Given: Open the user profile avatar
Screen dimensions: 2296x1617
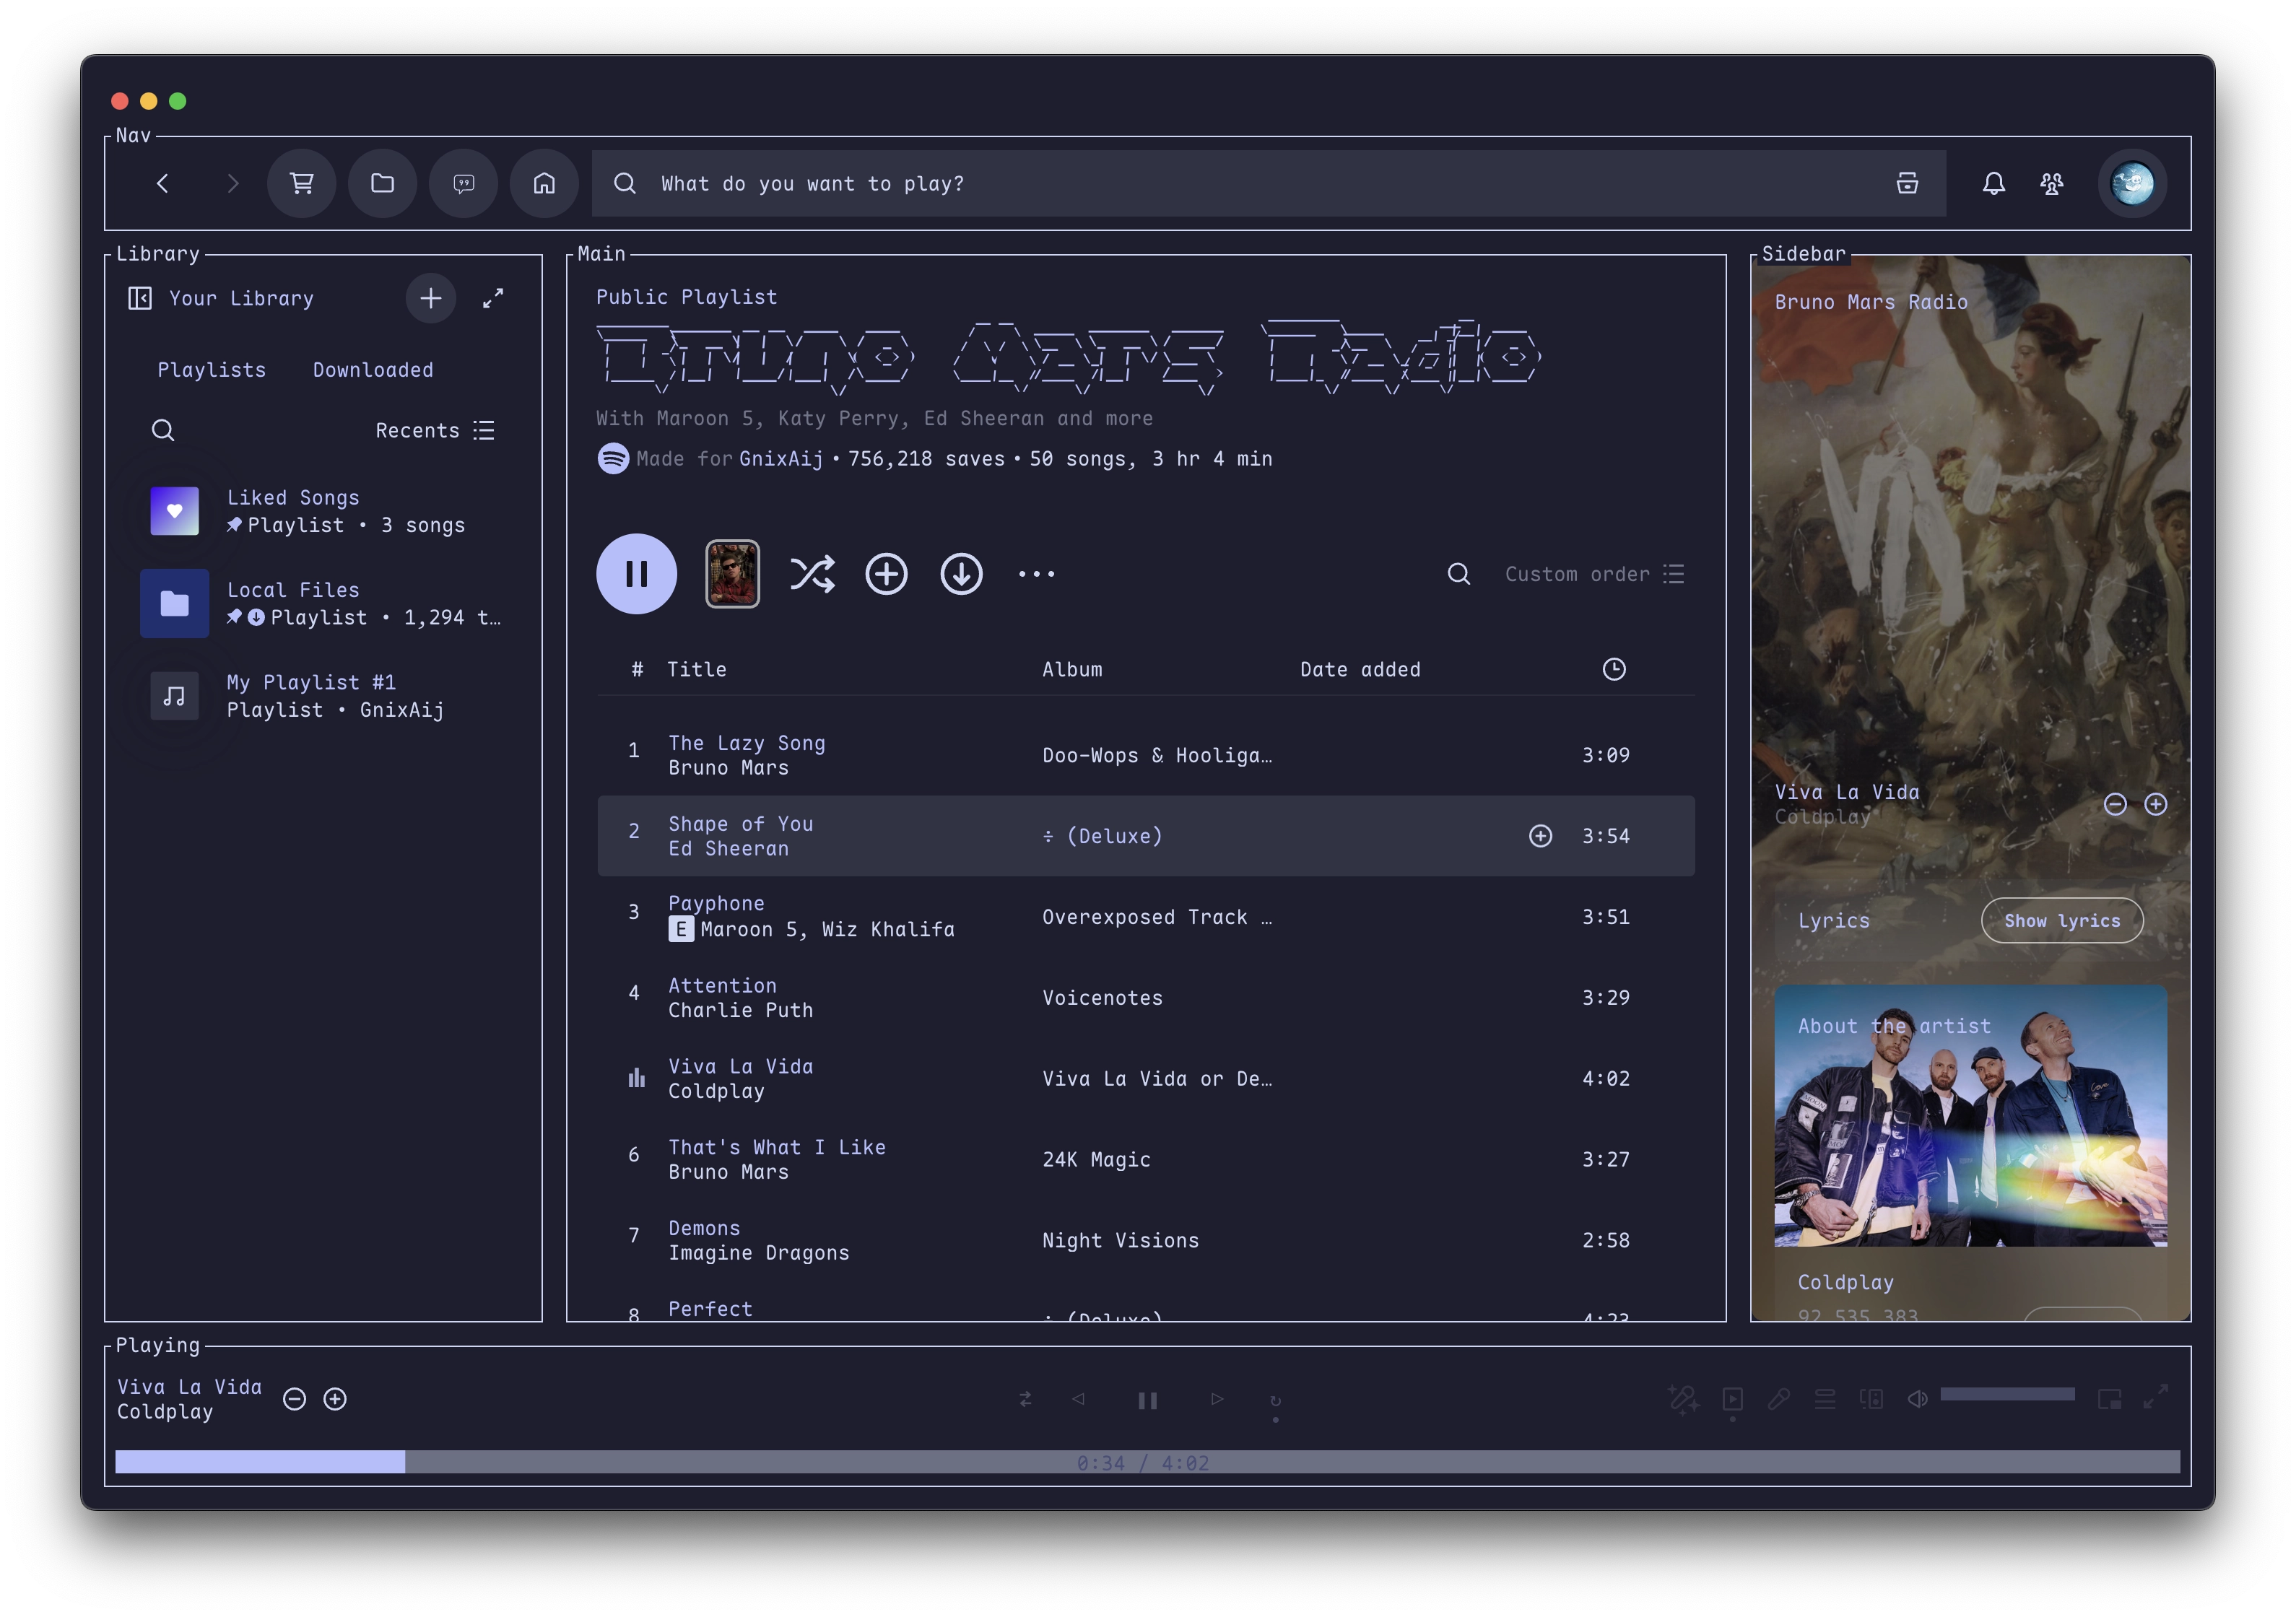Looking at the screenshot, I should click(2132, 183).
